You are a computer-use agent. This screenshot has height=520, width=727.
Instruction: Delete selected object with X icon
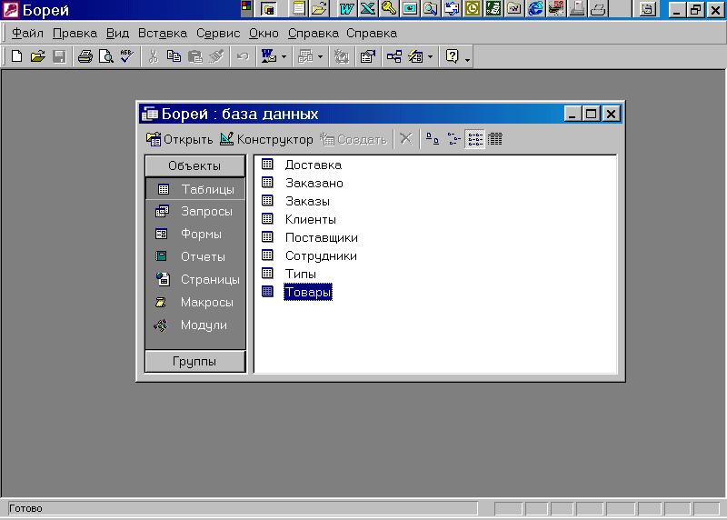pos(406,139)
